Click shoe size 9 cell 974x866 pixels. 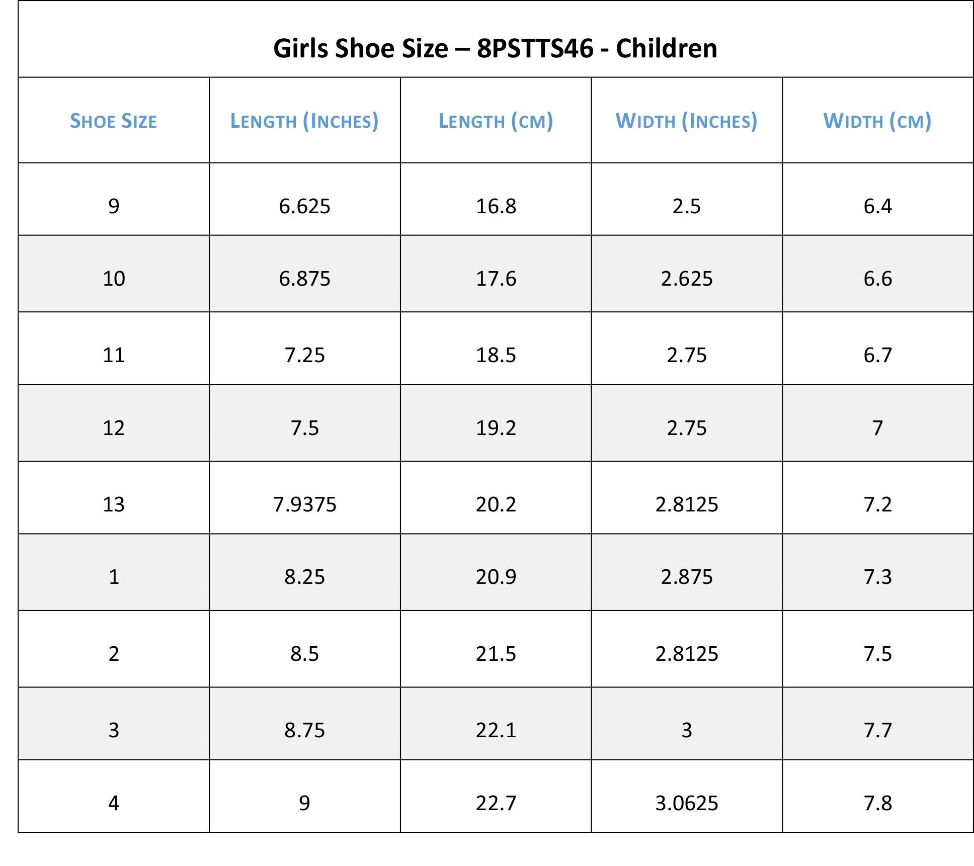click(x=114, y=206)
